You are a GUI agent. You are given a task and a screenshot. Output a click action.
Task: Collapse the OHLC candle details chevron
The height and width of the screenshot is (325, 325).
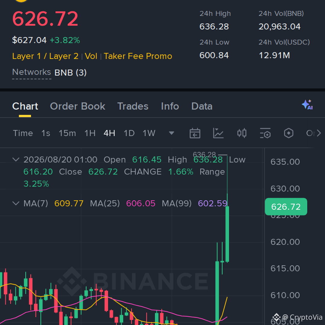16,159
